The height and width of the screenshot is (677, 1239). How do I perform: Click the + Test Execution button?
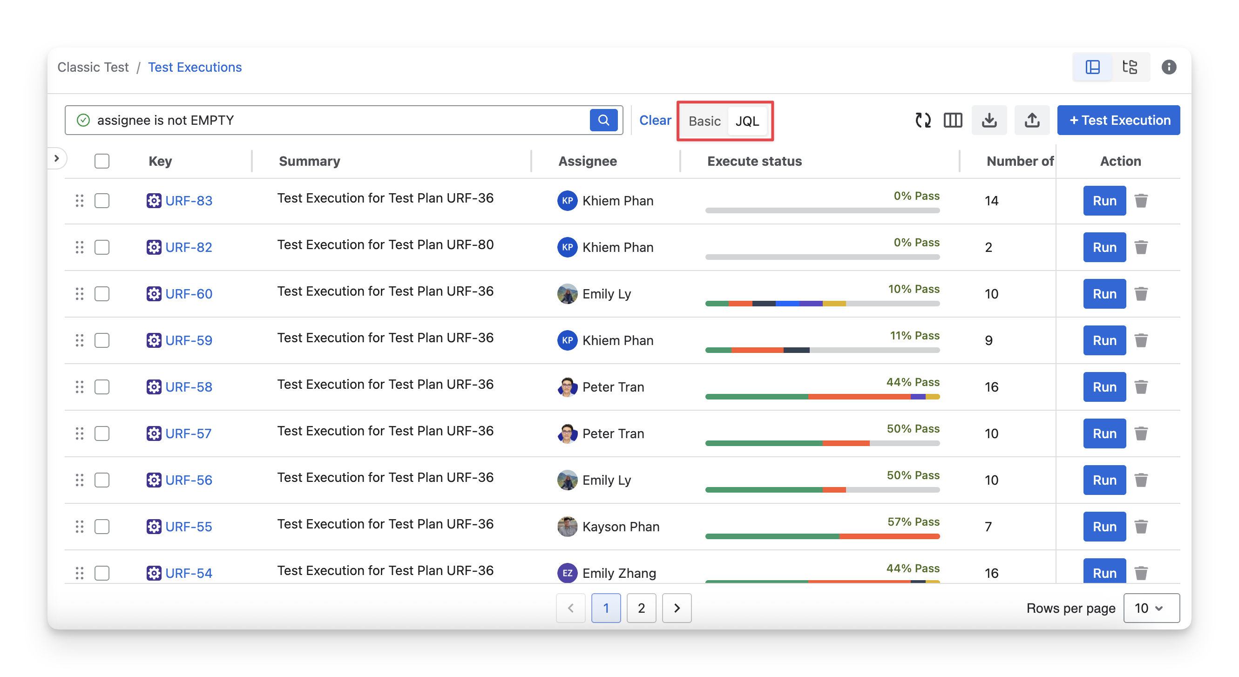coord(1118,120)
